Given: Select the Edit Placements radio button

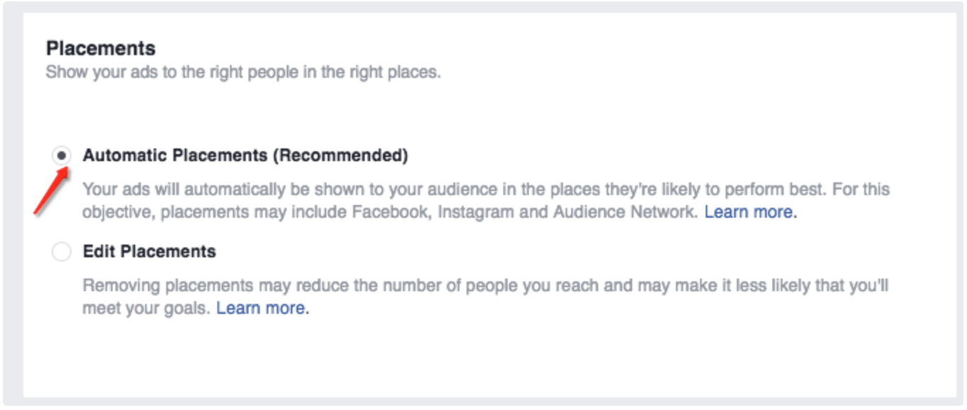Looking at the screenshot, I should point(62,252).
